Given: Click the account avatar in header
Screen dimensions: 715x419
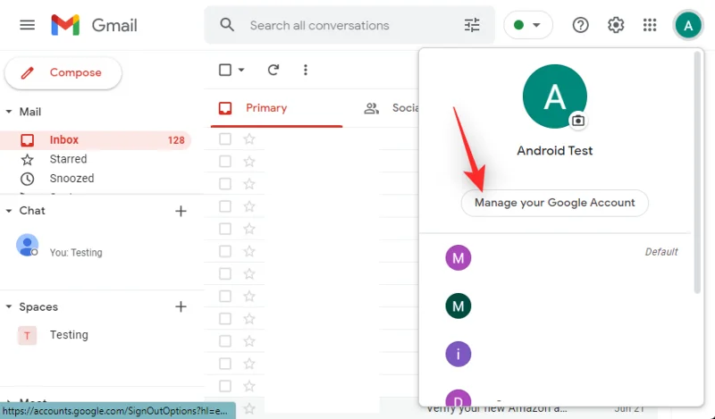Looking at the screenshot, I should click(688, 26).
